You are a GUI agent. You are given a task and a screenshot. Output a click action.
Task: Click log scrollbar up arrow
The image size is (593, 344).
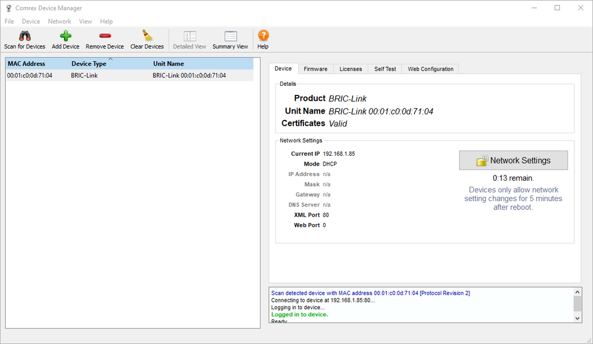pyautogui.click(x=577, y=292)
